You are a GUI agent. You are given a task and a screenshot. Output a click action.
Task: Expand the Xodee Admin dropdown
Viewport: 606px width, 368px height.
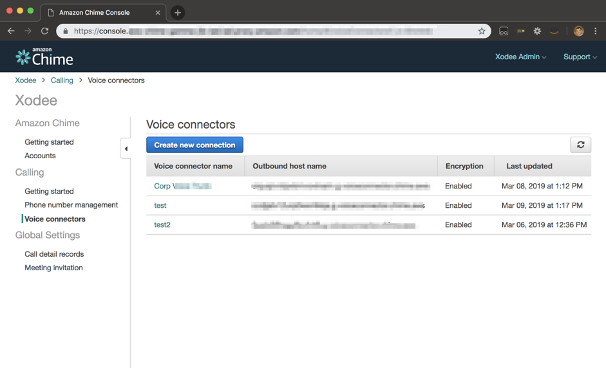tap(520, 57)
